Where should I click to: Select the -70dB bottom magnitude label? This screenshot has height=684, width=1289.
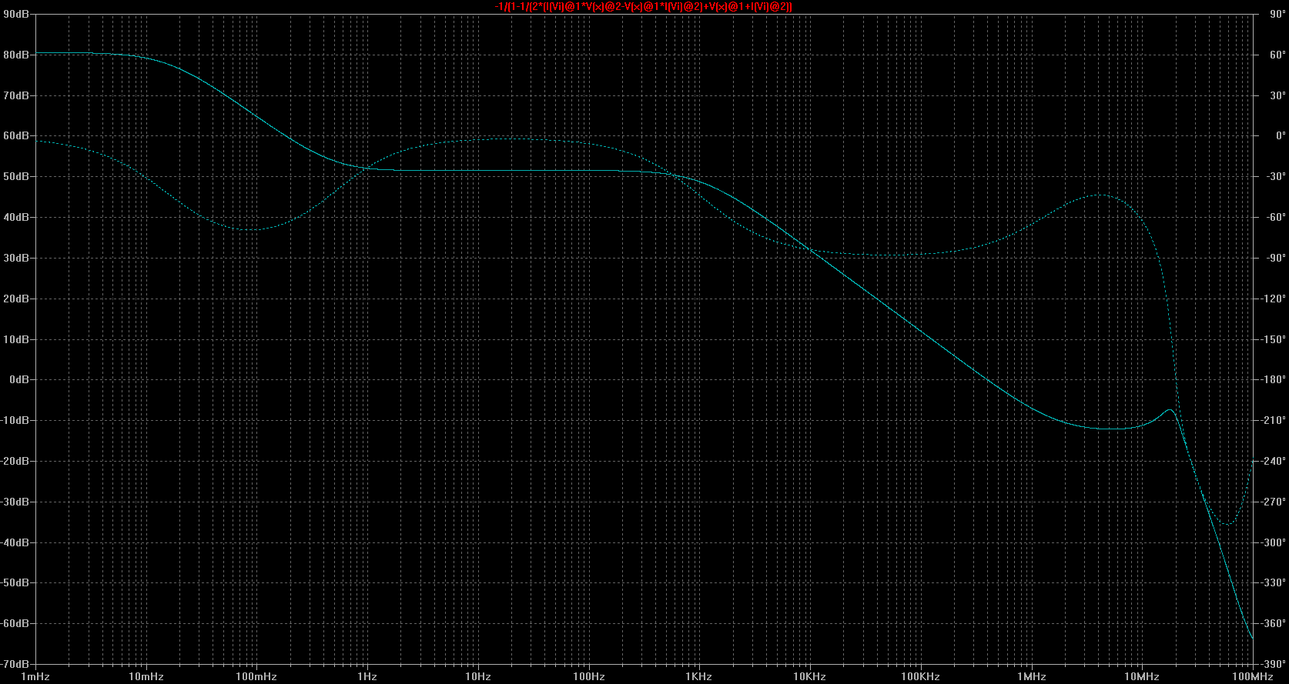pyautogui.click(x=15, y=664)
